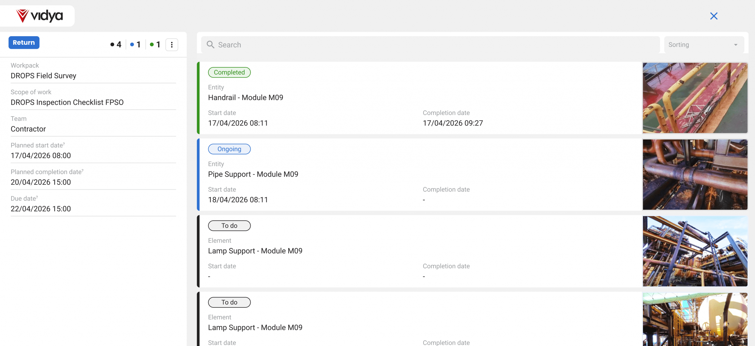This screenshot has width=755, height=346.
Task: Click the green completed count indicator
Action: [x=155, y=45]
